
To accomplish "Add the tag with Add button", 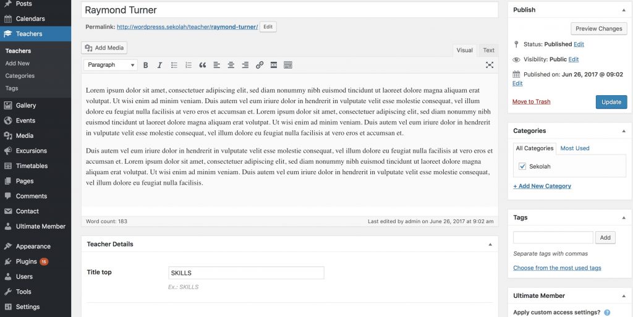I will [x=605, y=237].
